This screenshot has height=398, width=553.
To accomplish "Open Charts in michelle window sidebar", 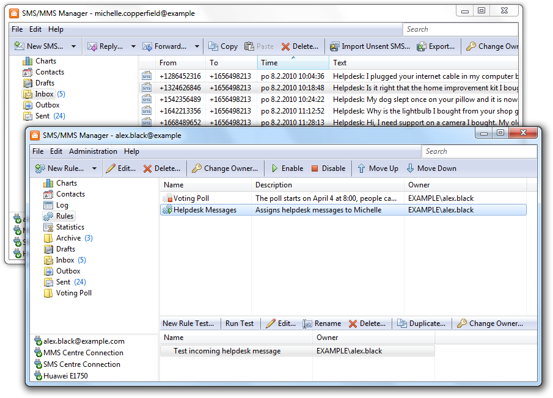I will tap(40, 61).
